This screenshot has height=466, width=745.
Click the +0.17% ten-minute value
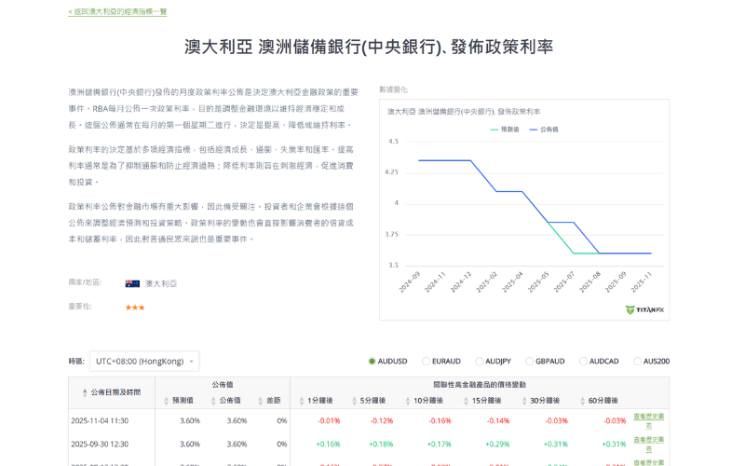[439, 445]
